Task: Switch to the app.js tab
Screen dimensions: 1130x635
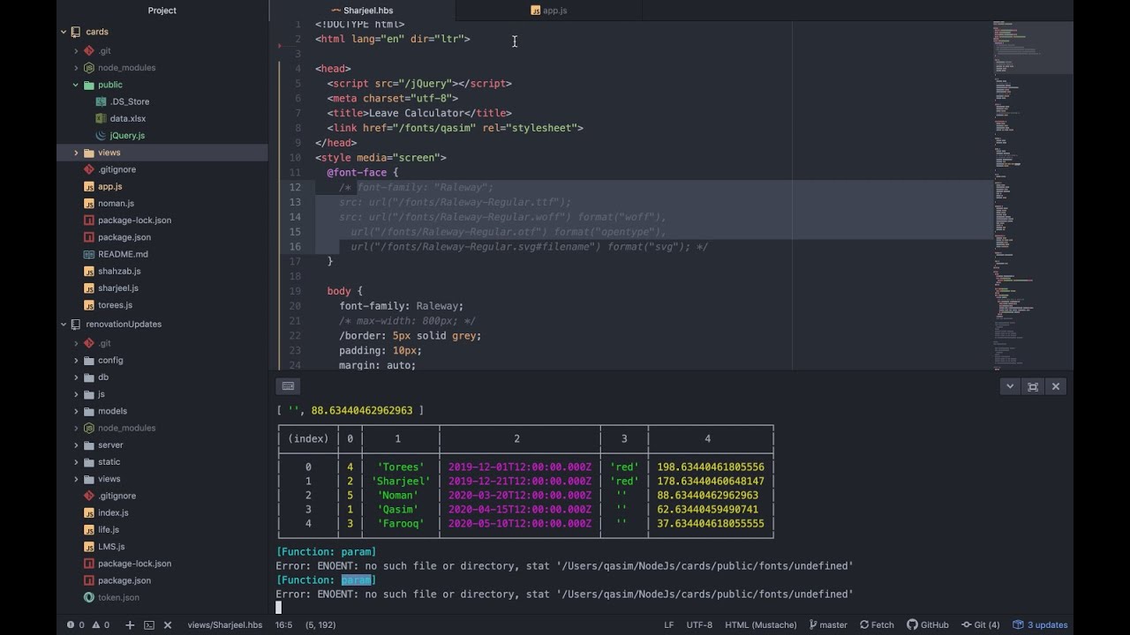Action: point(549,11)
